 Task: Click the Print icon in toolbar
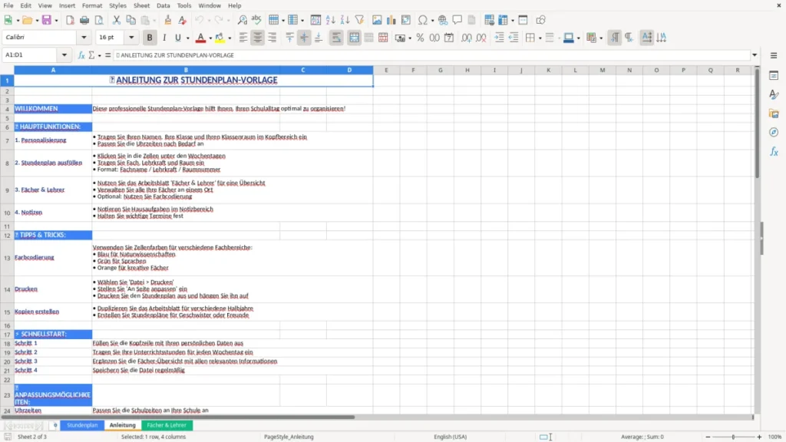point(84,20)
